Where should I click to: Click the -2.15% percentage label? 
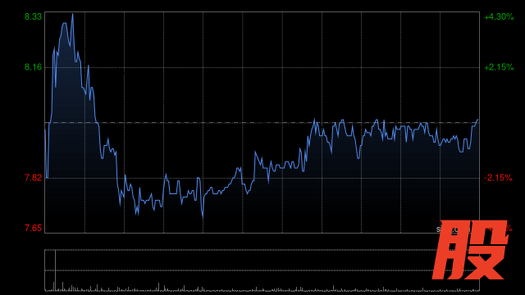click(498, 178)
